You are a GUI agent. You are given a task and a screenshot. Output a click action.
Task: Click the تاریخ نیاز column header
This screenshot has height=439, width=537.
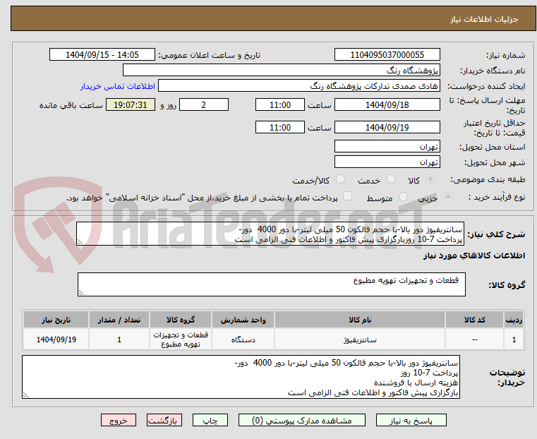coord(56,320)
